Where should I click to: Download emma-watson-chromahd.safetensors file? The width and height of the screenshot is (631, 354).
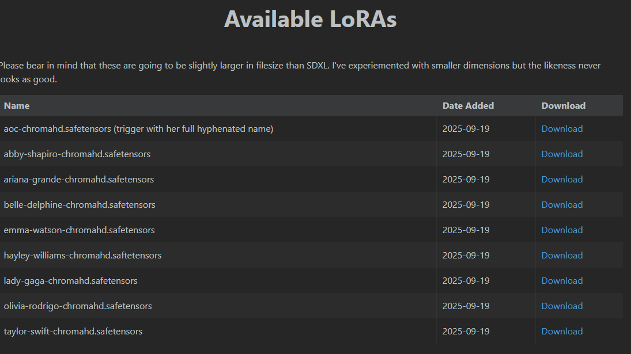(562, 230)
